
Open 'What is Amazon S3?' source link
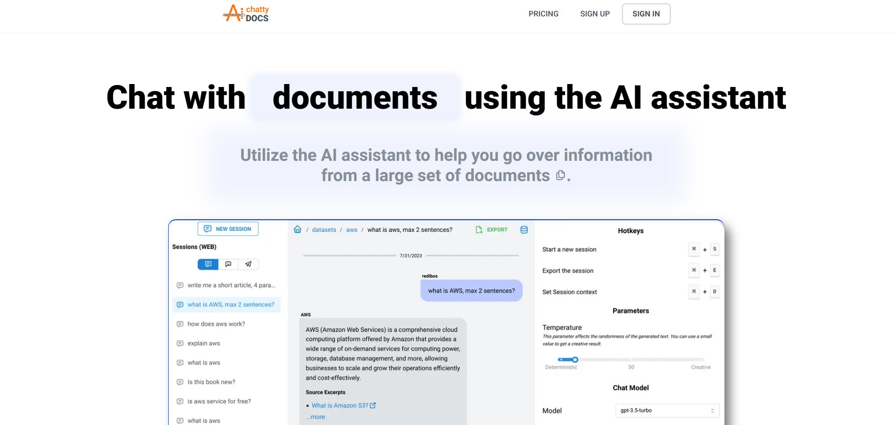point(340,406)
